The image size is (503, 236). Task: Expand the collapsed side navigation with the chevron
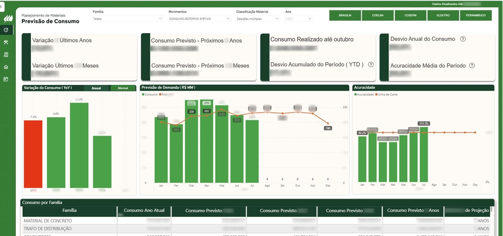coord(1,7)
